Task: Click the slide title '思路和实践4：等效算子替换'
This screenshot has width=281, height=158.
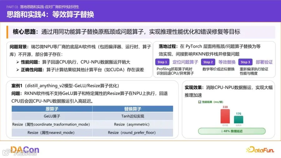Action: 50,14
